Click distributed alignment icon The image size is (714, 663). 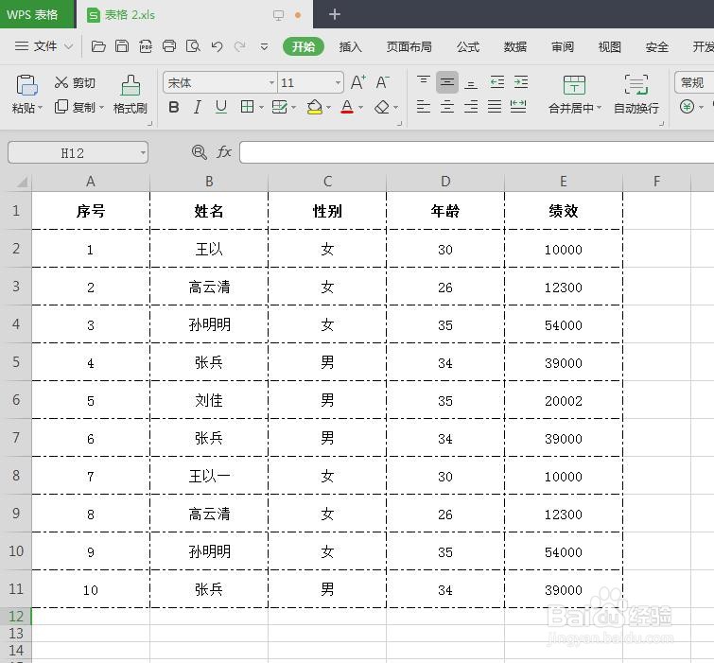(518, 107)
